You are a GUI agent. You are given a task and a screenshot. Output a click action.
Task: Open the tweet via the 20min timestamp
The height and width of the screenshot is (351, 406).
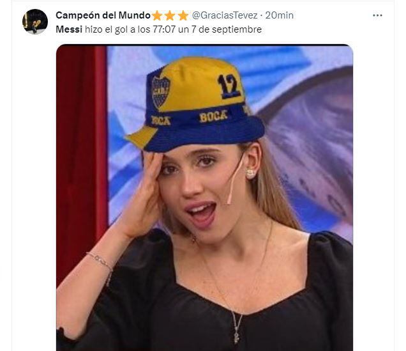pos(279,15)
